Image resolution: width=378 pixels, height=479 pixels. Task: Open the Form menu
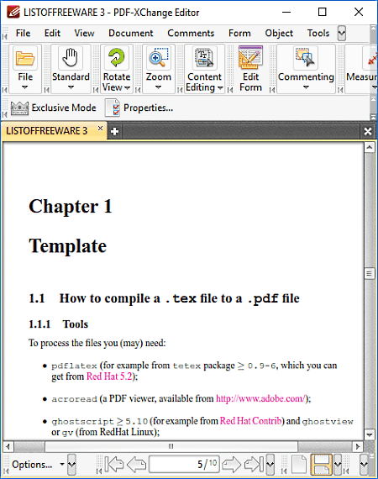coord(239,33)
